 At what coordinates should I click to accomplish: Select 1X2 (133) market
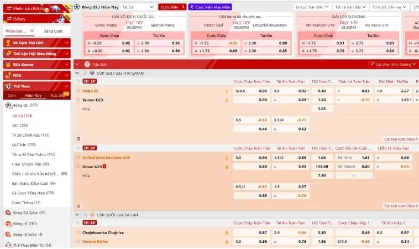20,126
